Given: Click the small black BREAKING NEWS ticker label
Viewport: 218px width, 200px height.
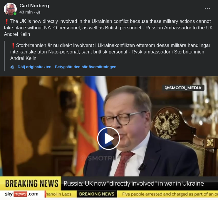Looking at the screenshot, I should (97, 194).
